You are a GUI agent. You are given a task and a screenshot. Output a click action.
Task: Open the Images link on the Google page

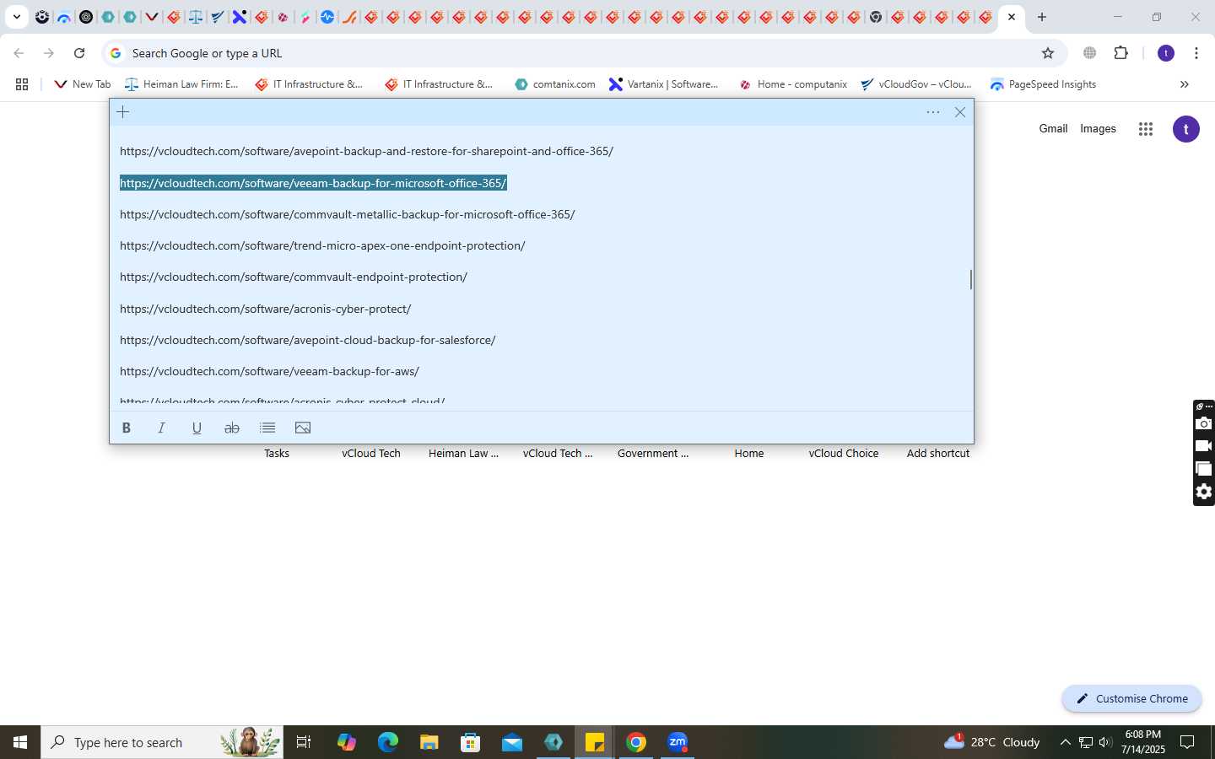[1098, 129]
